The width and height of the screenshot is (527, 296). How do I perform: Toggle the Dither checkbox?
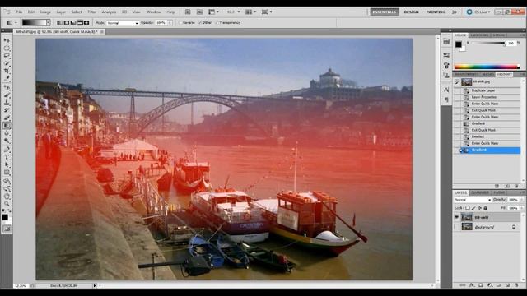click(x=199, y=23)
